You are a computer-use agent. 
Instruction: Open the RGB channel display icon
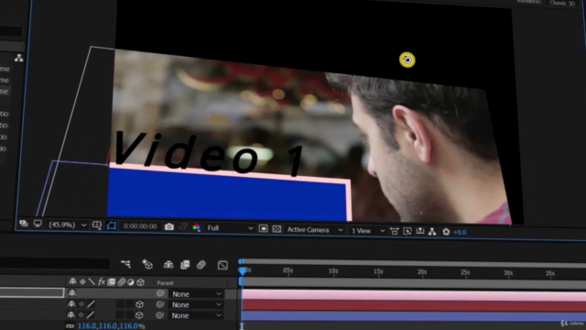(196, 227)
